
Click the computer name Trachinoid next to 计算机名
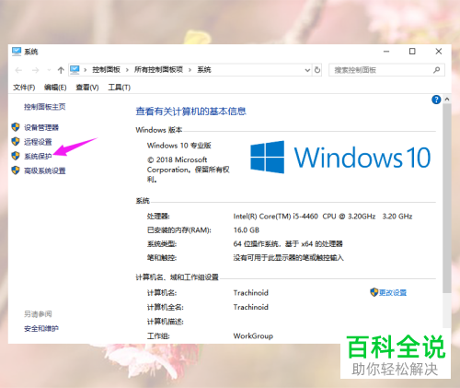[251, 293]
